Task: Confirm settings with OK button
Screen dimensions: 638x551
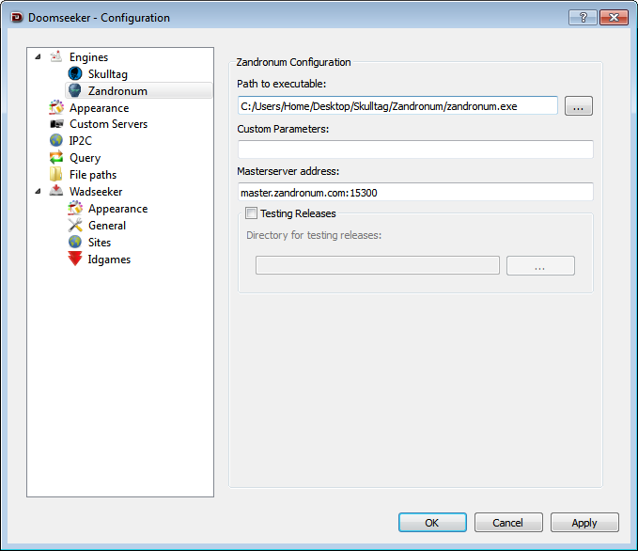Action: tap(432, 523)
